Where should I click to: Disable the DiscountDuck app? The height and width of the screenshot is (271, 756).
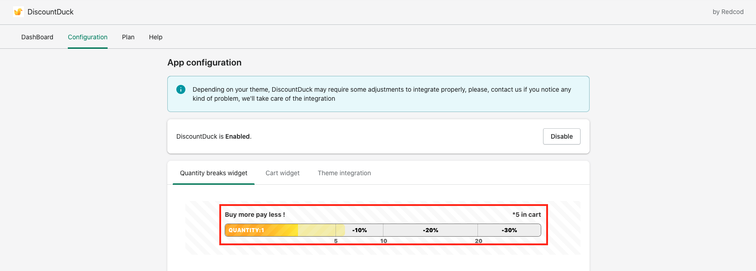point(562,136)
